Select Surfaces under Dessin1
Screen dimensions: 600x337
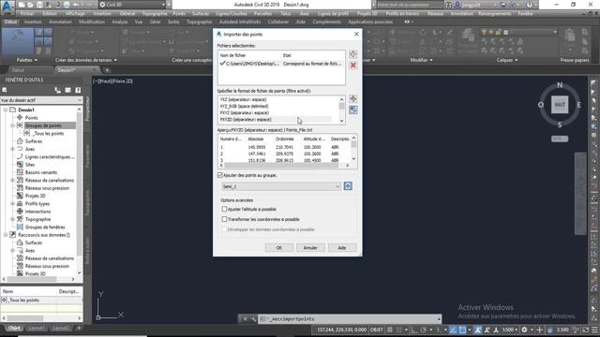tap(34, 141)
